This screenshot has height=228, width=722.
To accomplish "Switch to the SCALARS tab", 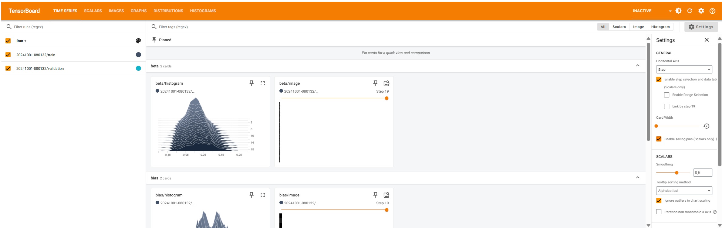I will (x=93, y=11).
